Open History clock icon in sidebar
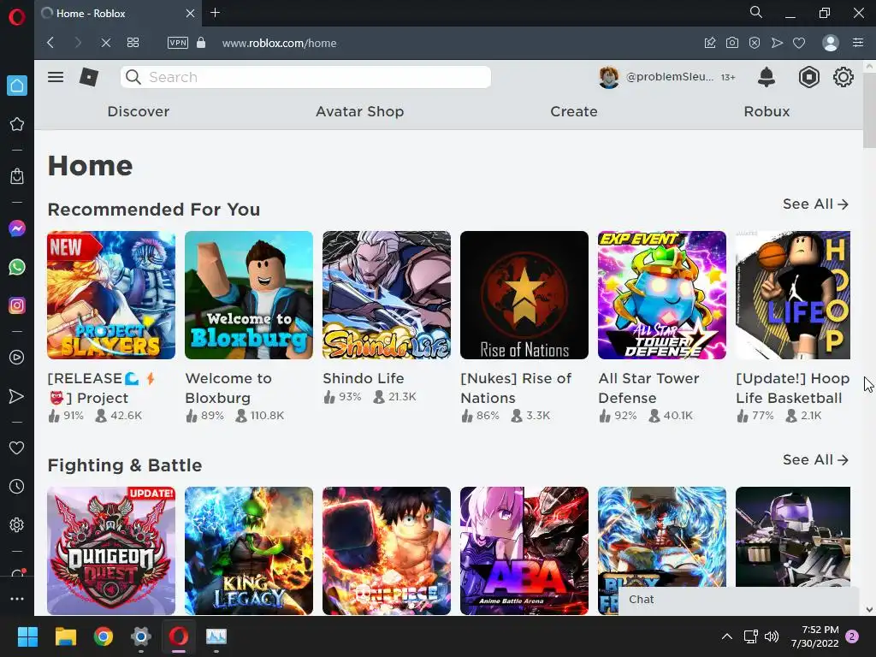Image resolution: width=876 pixels, height=657 pixels. point(17,487)
